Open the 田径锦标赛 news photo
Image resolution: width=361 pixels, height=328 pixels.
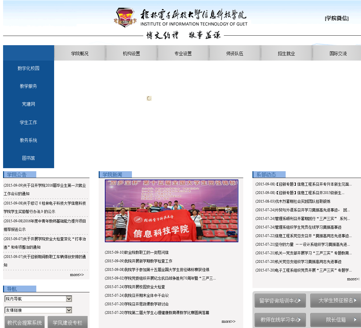click(171, 211)
